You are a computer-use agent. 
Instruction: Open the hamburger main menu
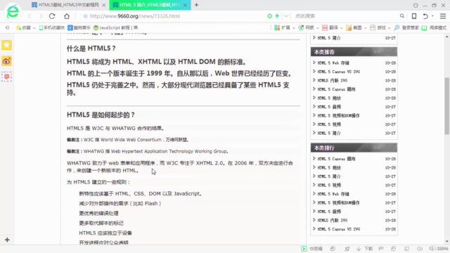coord(443,16)
